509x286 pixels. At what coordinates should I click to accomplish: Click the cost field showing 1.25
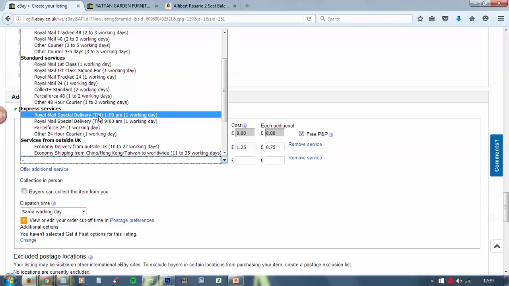click(245, 147)
